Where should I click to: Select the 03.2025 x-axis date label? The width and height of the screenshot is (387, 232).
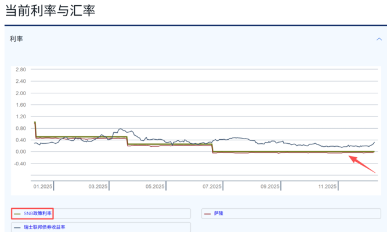tap(98, 186)
